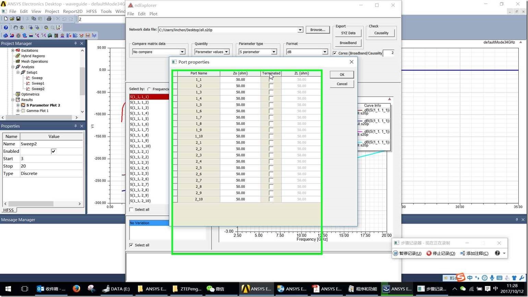Click the Print icon in the toolbar

click(49, 19)
